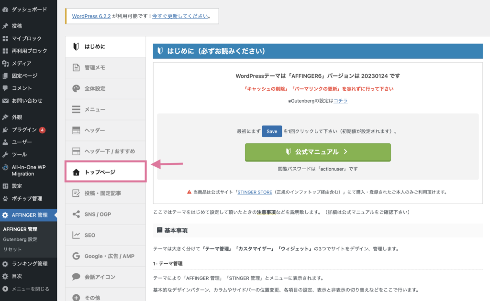490x301 pixels.
Task: Click the SEO chart icon
Action: [x=76, y=235]
